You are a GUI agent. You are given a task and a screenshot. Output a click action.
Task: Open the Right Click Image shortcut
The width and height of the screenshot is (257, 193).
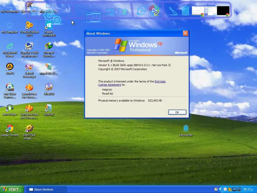[29, 132]
